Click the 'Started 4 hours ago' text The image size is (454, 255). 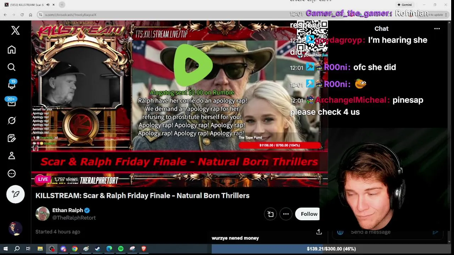58,232
